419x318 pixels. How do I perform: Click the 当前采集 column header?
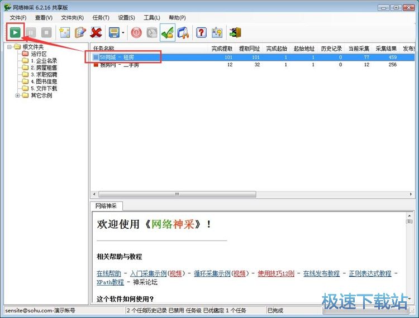click(359, 49)
